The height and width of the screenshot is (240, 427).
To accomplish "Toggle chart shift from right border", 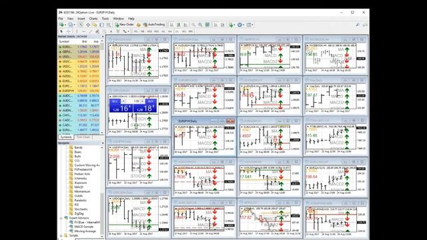I will coord(222,25).
